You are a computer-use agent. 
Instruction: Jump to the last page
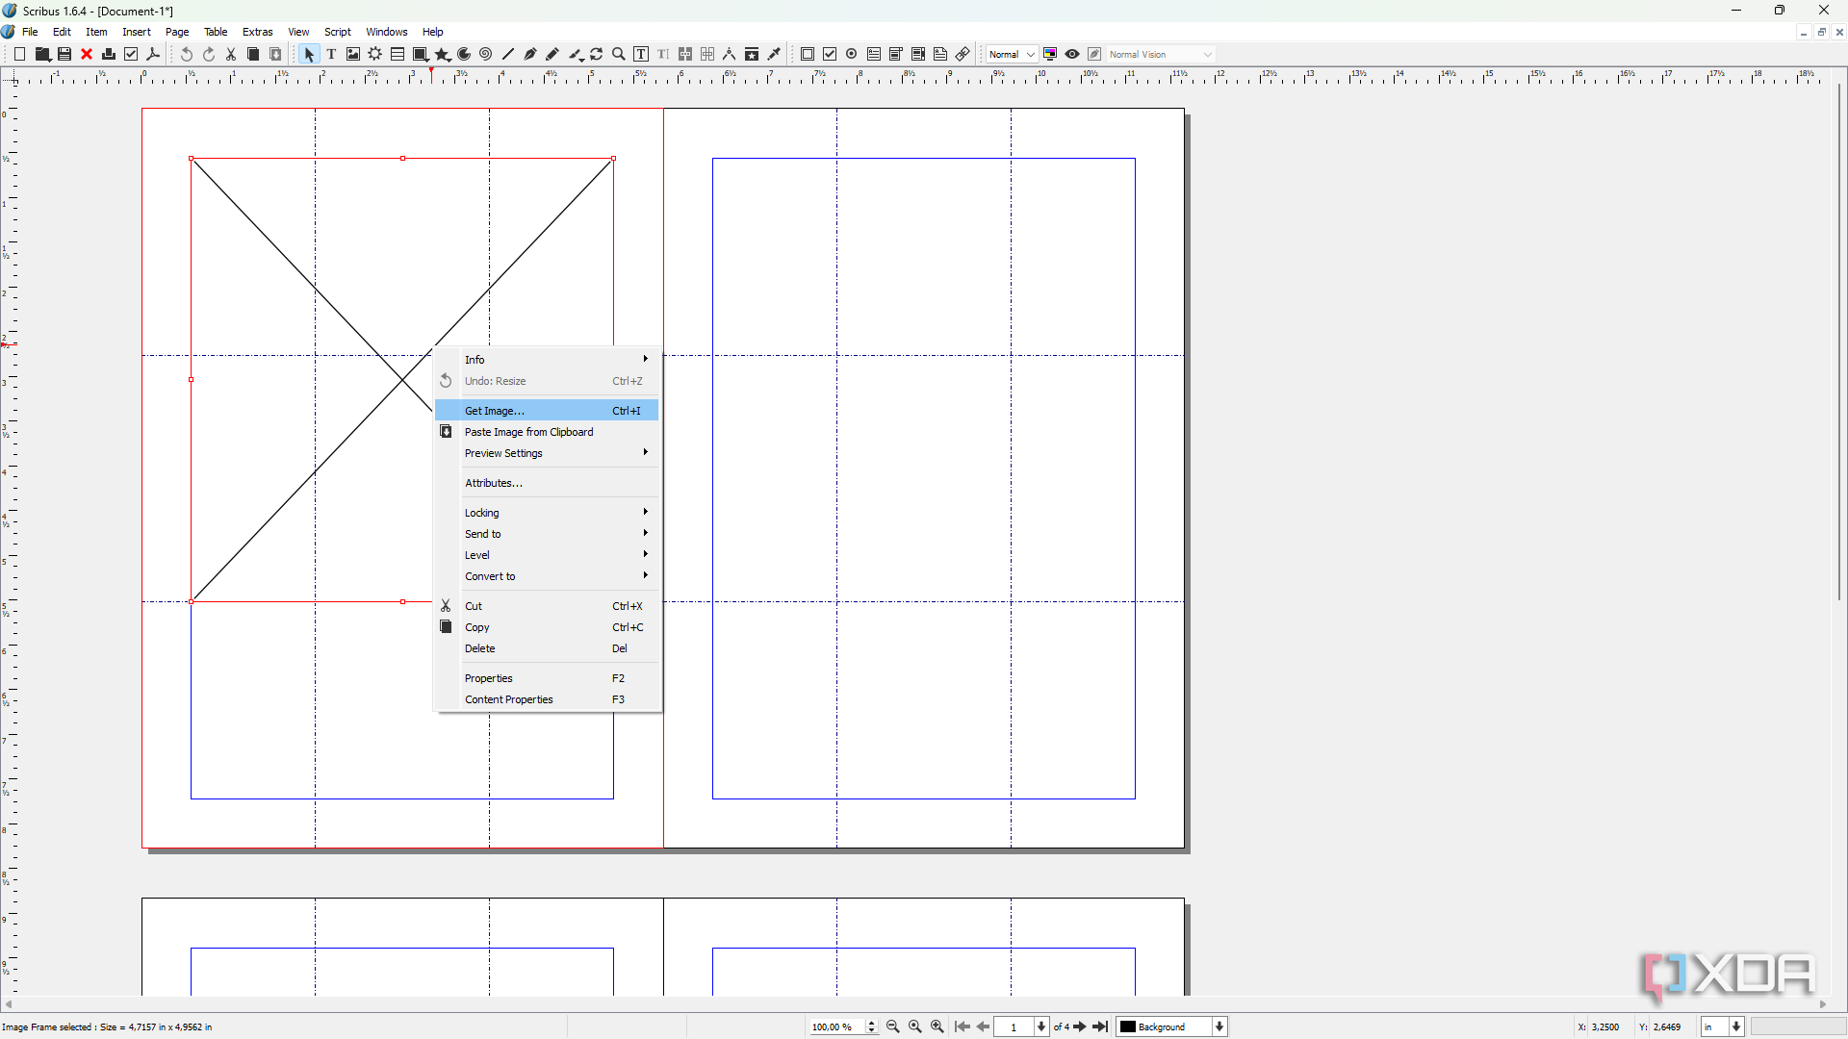pos(1101,1027)
